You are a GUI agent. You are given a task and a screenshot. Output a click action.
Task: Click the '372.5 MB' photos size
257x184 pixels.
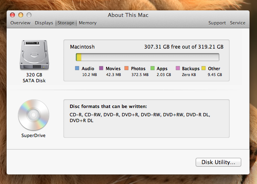[x=140, y=75]
